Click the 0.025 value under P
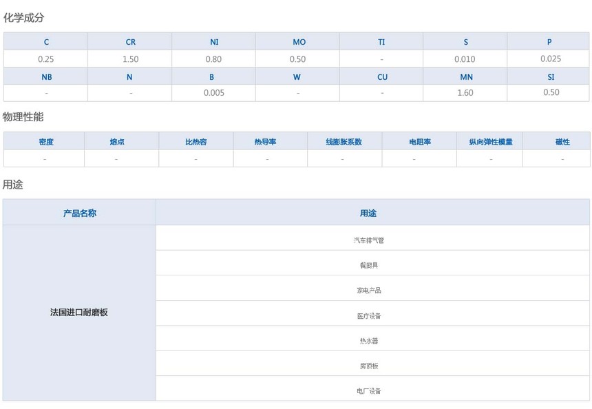The width and height of the screenshot is (592, 409). [x=550, y=59]
